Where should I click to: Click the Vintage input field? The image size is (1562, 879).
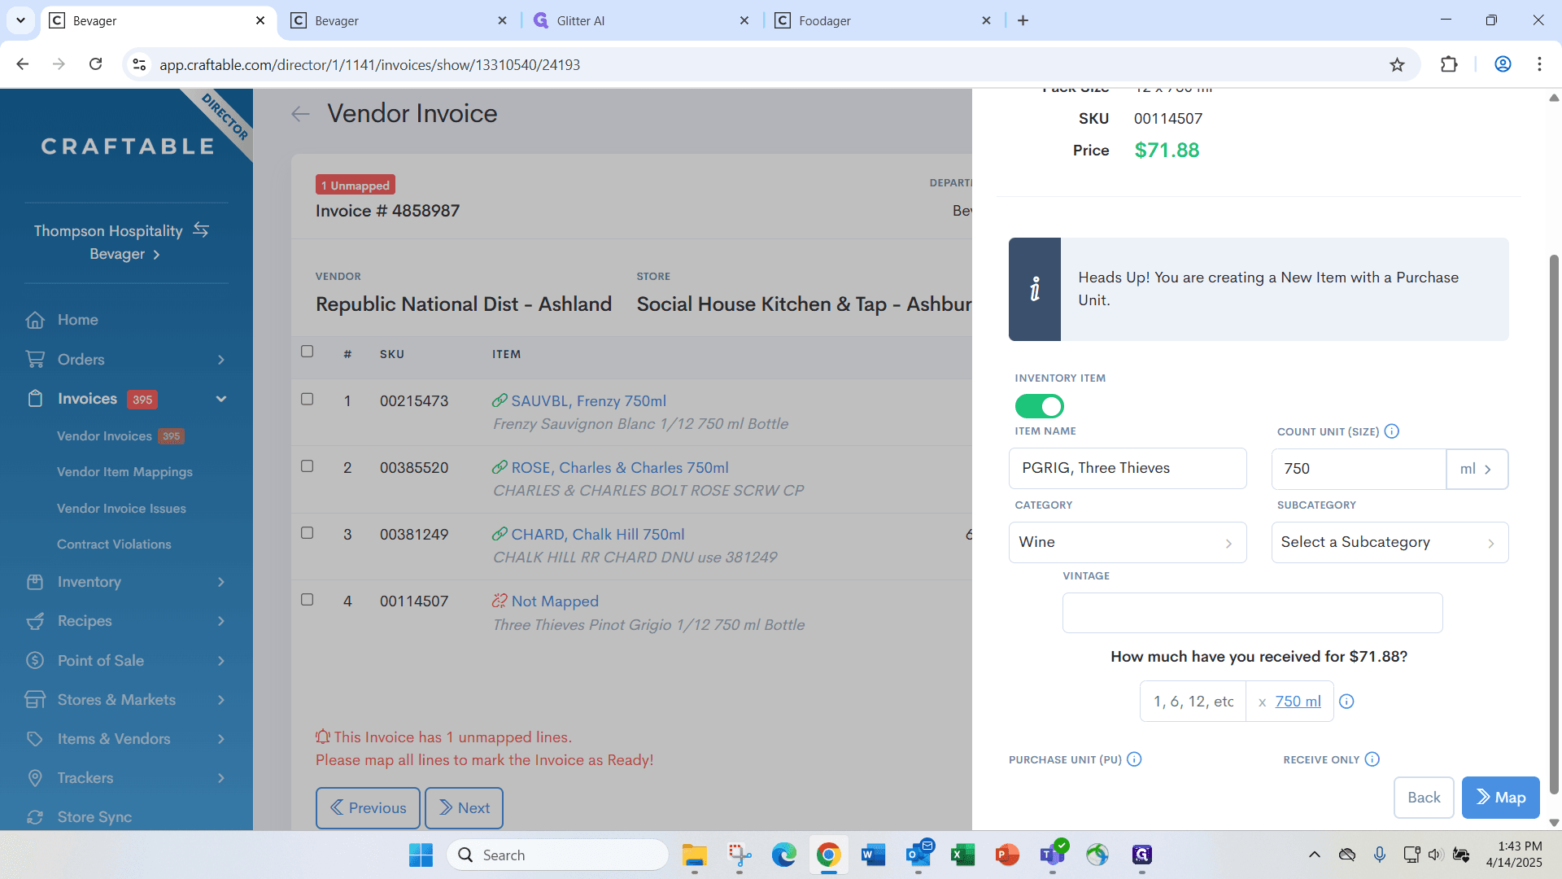pyautogui.click(x=1253, y=613)
